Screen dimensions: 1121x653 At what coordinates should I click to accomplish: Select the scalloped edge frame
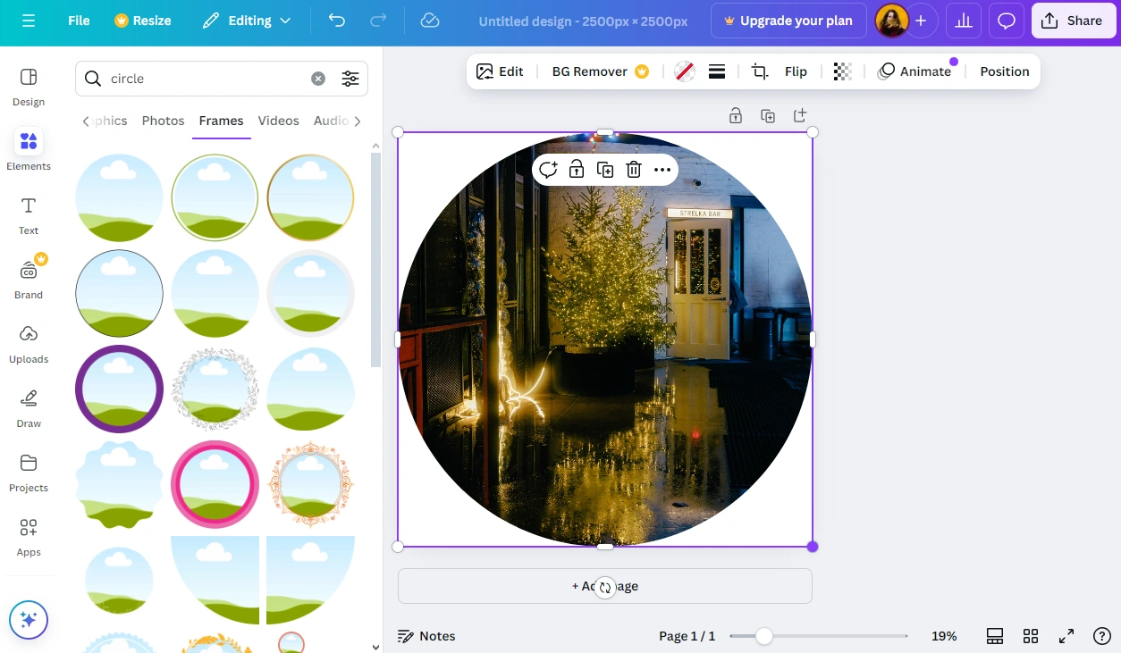[120, 484]
